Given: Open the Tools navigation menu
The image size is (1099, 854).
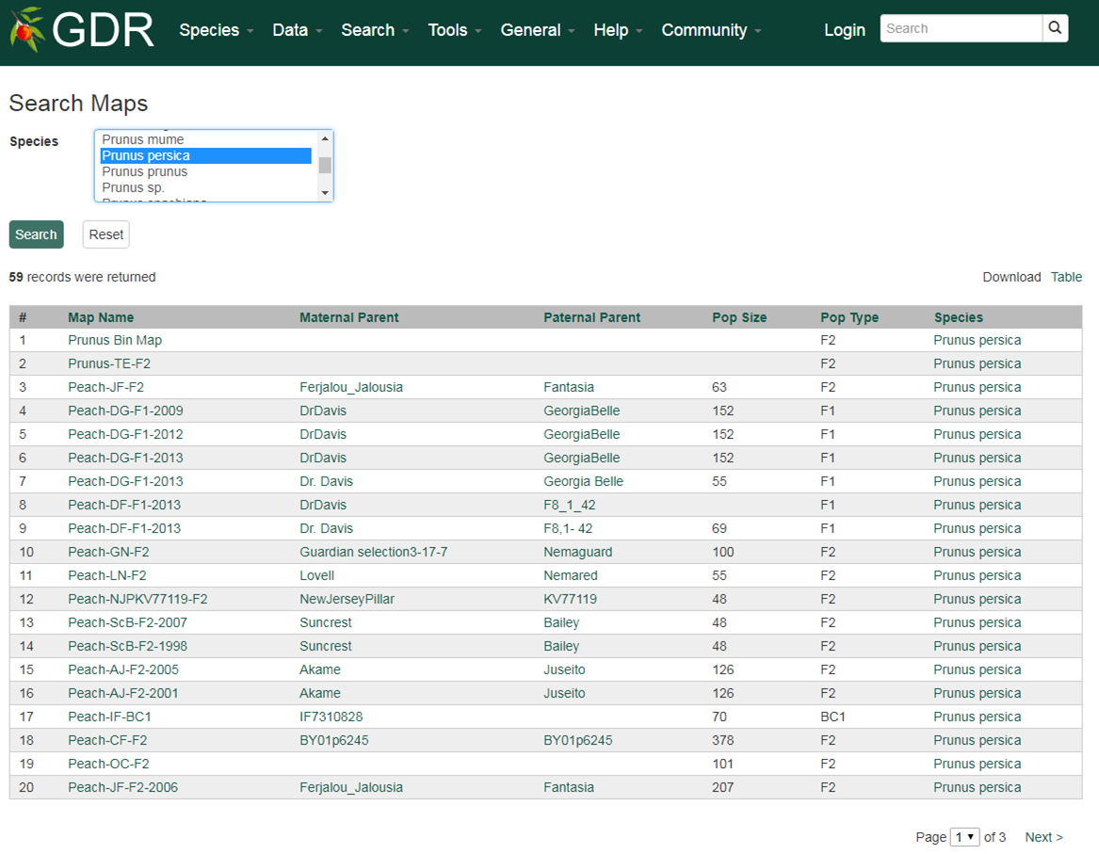Looking at the screenshot, I should 455,30.
